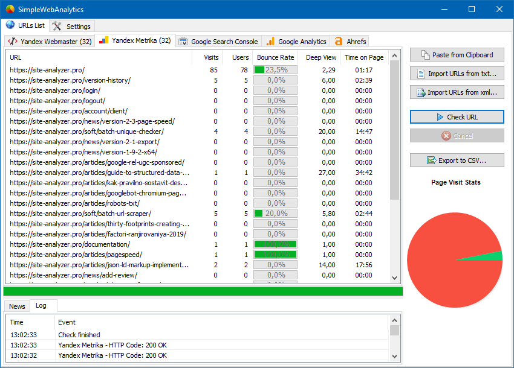
Task: Click the green progress bar
Action: click(203, 291)
